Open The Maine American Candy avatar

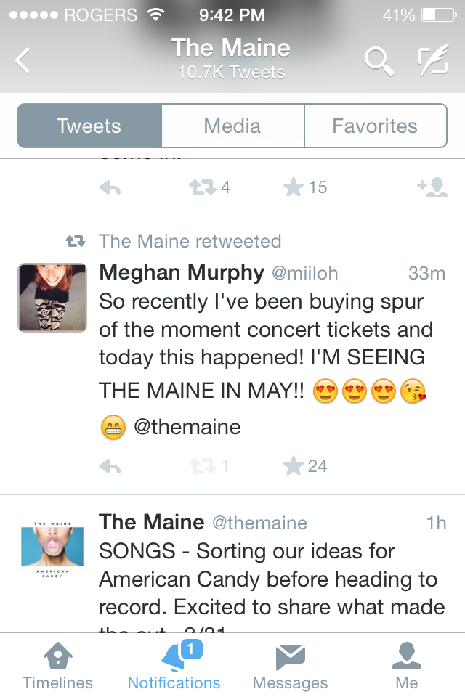(52, 548)
